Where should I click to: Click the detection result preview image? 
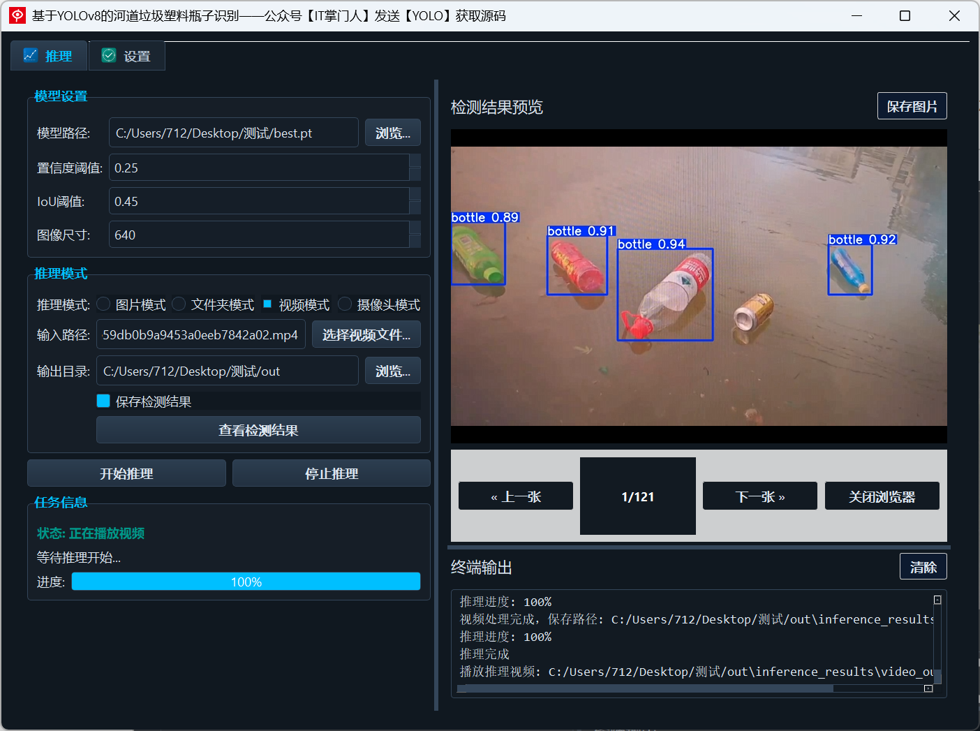click(699, 286)
